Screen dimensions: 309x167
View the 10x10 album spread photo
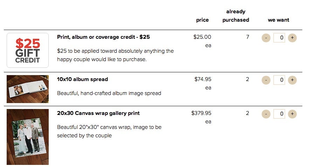coord(28,89)
